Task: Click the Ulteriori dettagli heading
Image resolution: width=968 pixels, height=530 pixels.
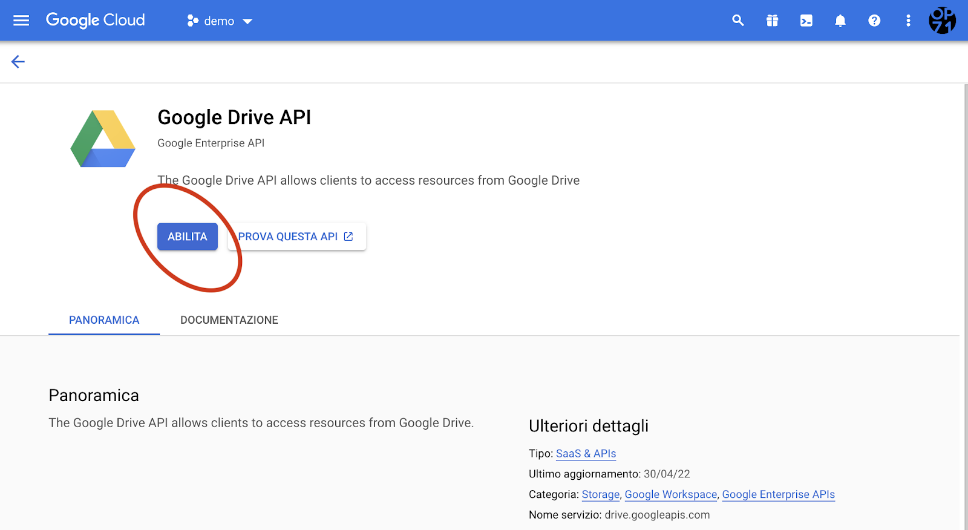Action: click(589, 426)
